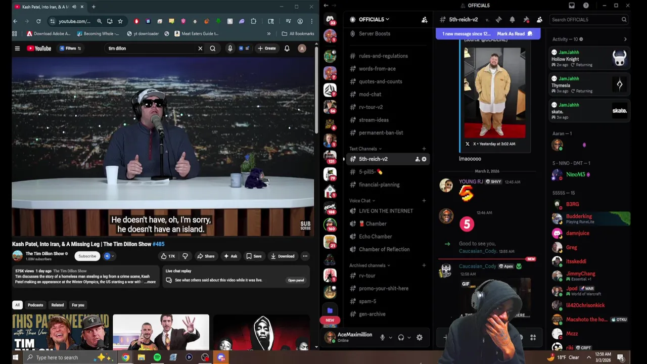The width and height of the screenshot is (647, 364).
Task: Open Discord user settings gear
Action: coord(420,338)
